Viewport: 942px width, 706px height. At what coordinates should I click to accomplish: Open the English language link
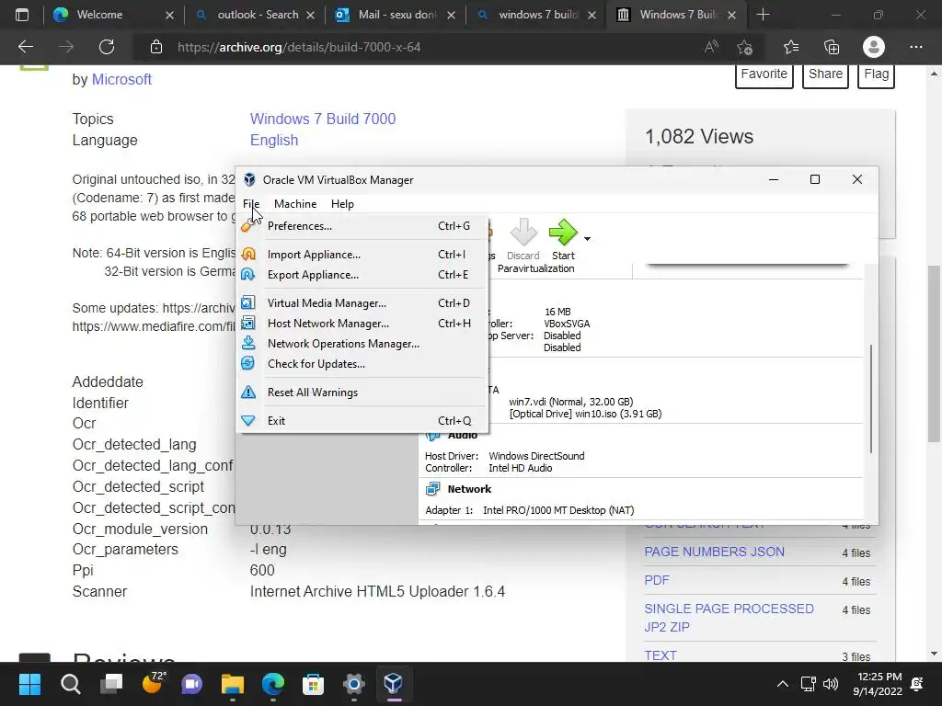[274, 140]
